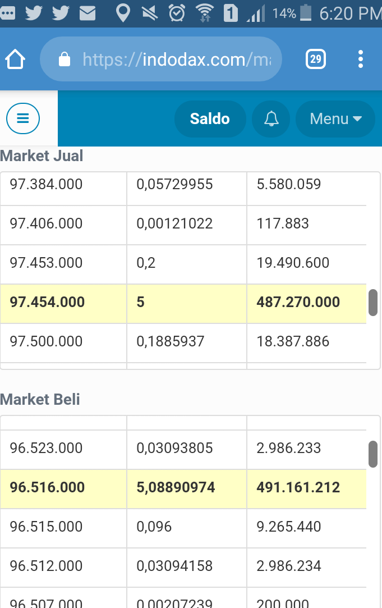Select sell price 97.384.000
Viewport: 382px width, 608px height.
pos(46,184)
